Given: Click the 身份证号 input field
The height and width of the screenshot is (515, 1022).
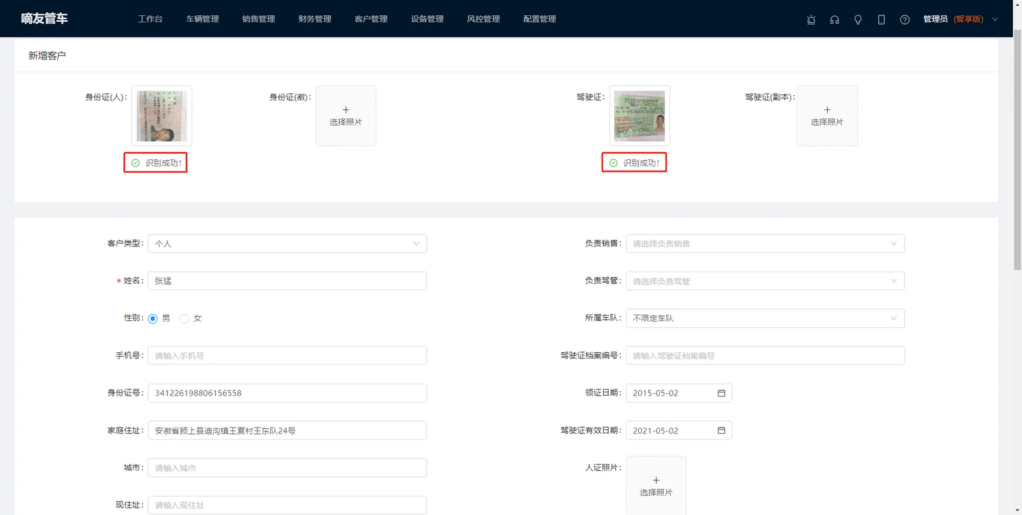Looking at the screenshot, I should click(287, 393).
